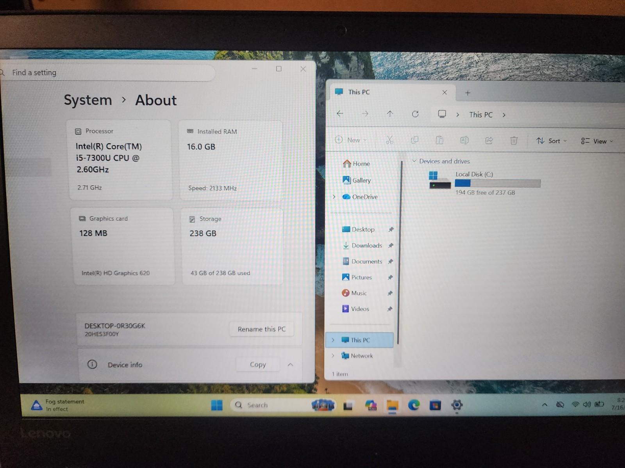Click This PC in the address bar path
Screen dimensions: 625x468
[481, 115]
